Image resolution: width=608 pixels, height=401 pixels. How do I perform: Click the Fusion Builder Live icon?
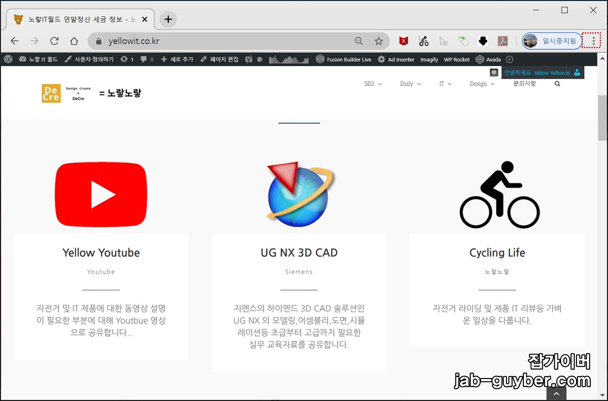(x=320, y=59)
